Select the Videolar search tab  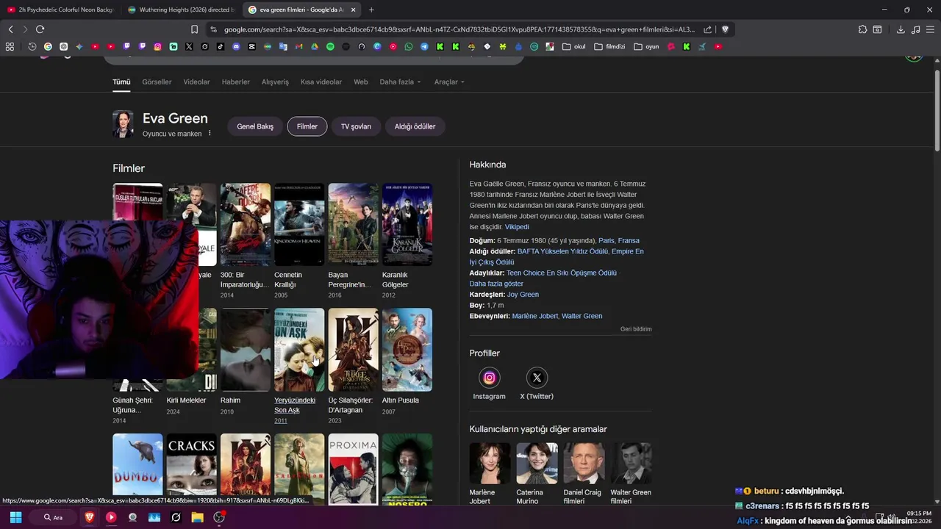click(196, 82)
